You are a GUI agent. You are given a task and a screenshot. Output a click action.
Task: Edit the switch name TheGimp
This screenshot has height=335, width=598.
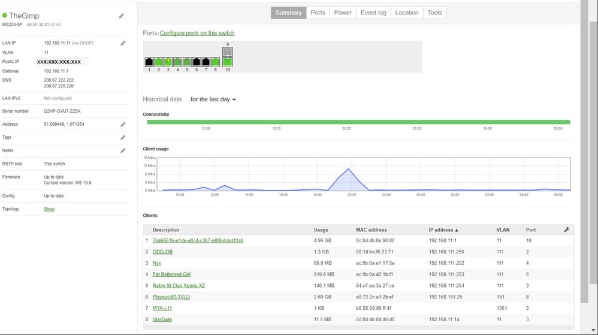coord(122,16)
